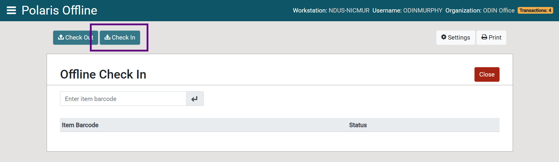This screenshot has width=559, height=162.
Task: Click the Organization ODIN Office label
Action: coord(480,10)
